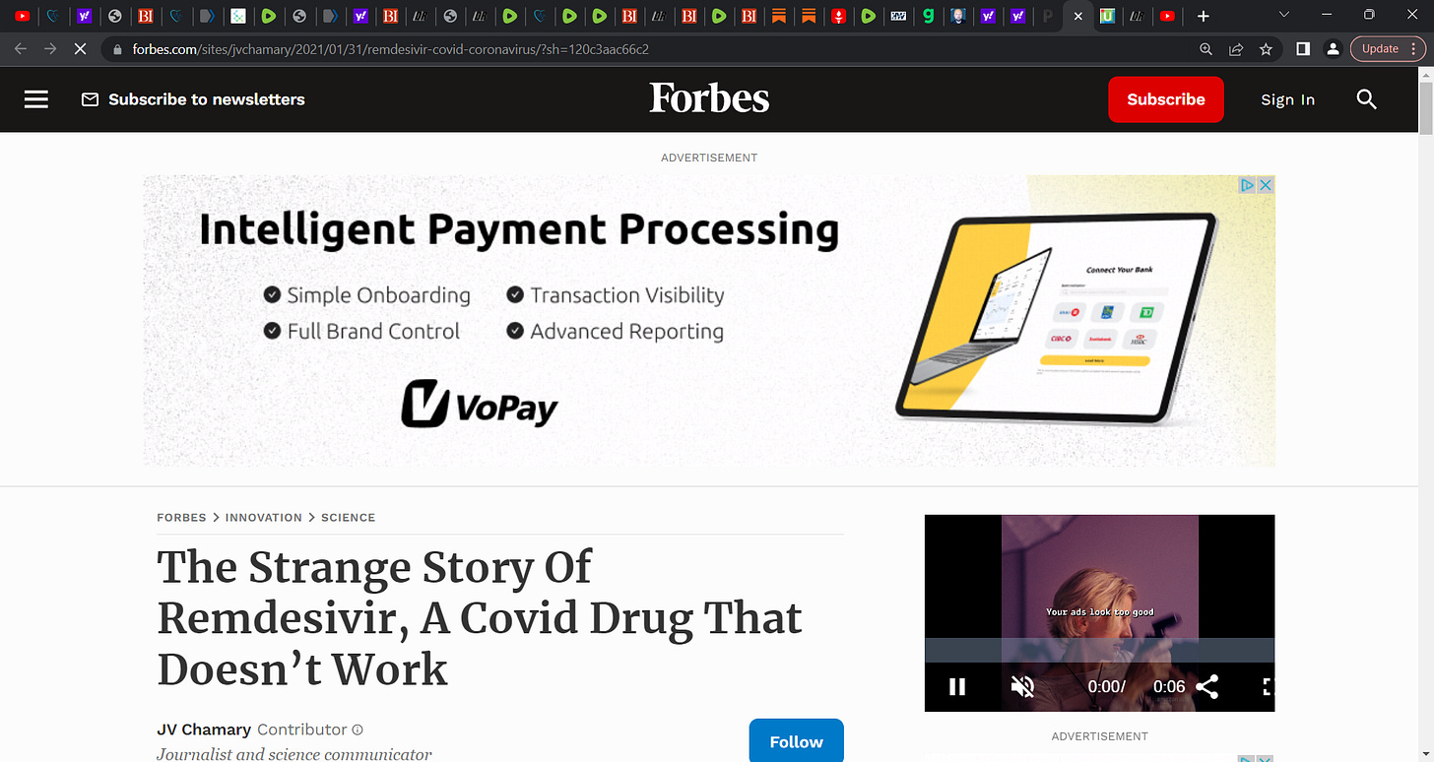Viewport: 1434px width, 762px height.
Task: Pause the video ad
Action: [x=956, y=686]
